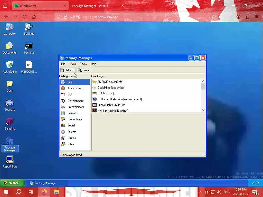Launch the Doordisc shortcut

(x=10, y=105)
